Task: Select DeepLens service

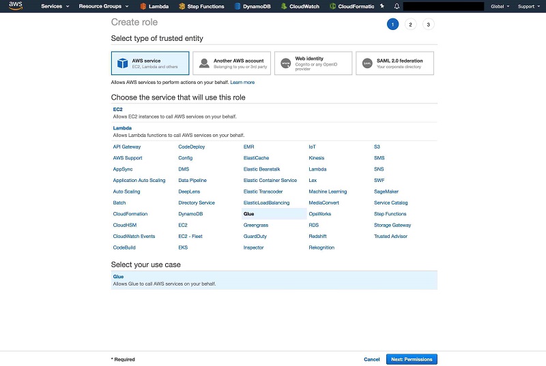Action: 189,192
